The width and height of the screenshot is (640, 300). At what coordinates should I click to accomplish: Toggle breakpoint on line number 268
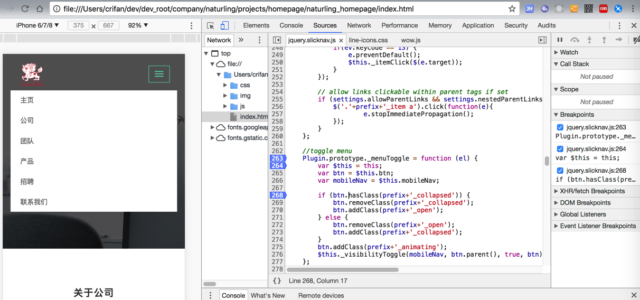pos(277,195)
